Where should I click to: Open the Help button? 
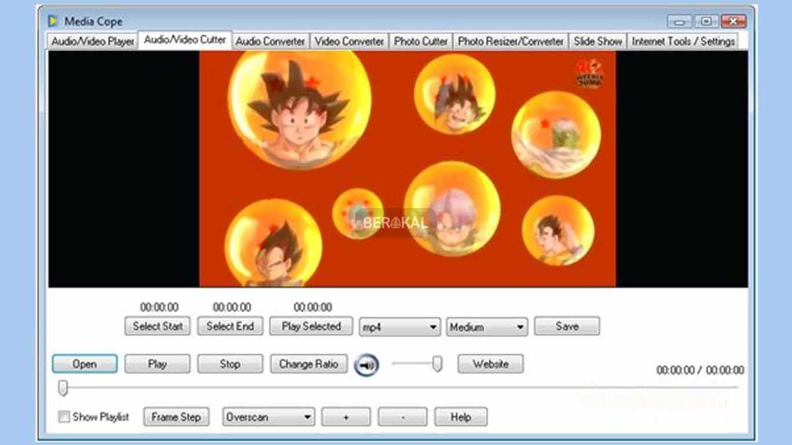click(x=461, y=417)
